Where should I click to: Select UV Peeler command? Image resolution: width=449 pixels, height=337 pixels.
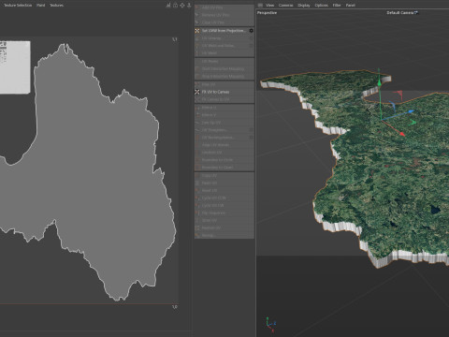click(224, 61)
